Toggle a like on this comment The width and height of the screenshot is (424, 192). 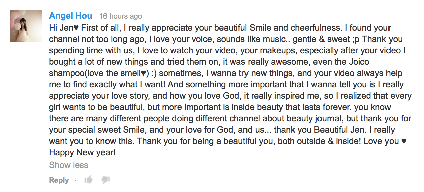(89, 180)
